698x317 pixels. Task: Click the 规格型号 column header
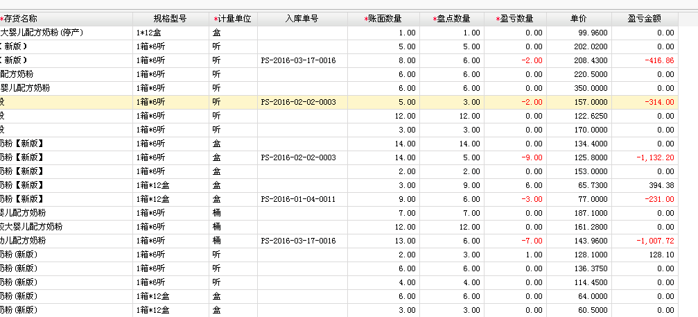[x=171, y=19]
